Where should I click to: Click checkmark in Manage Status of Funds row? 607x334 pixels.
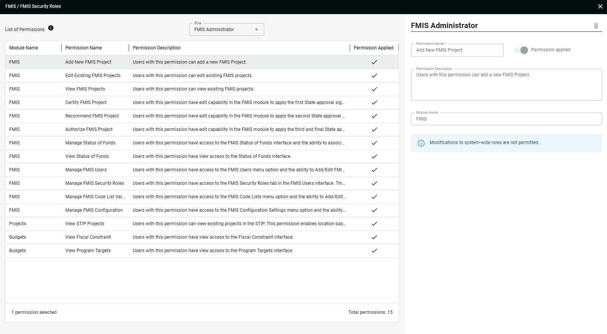click(374, 143)
